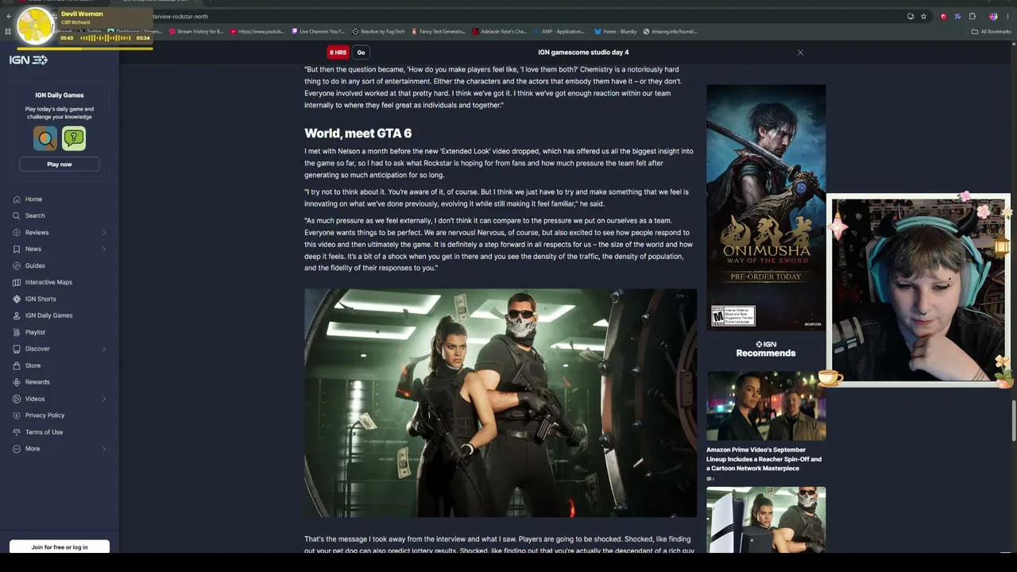Viewport: 1017px width, 572px height.
Task: Click the Privacy Policy shield icon
Action: 17,415
